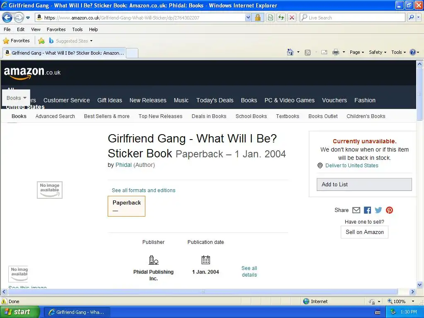Stop loading with the red X icon

[292, 17]
